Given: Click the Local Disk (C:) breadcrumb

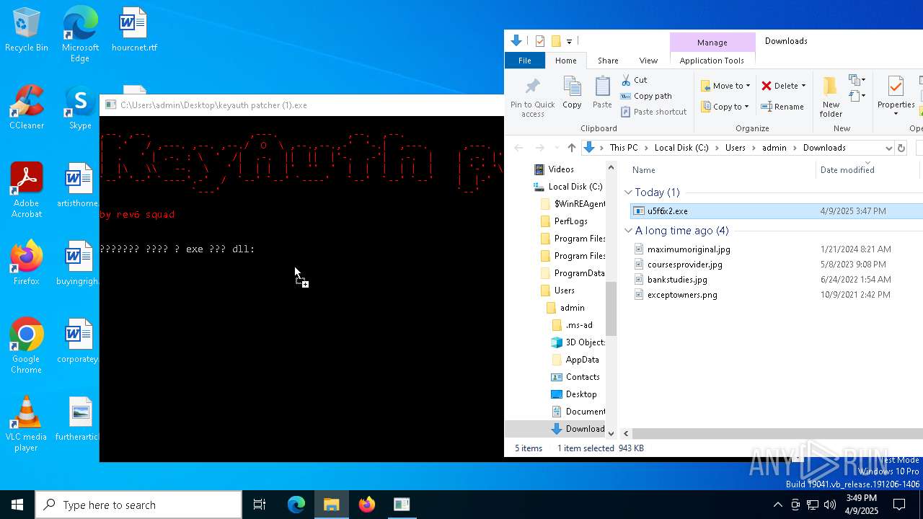Looking at the screenshot, I should [x=681, y=148].
